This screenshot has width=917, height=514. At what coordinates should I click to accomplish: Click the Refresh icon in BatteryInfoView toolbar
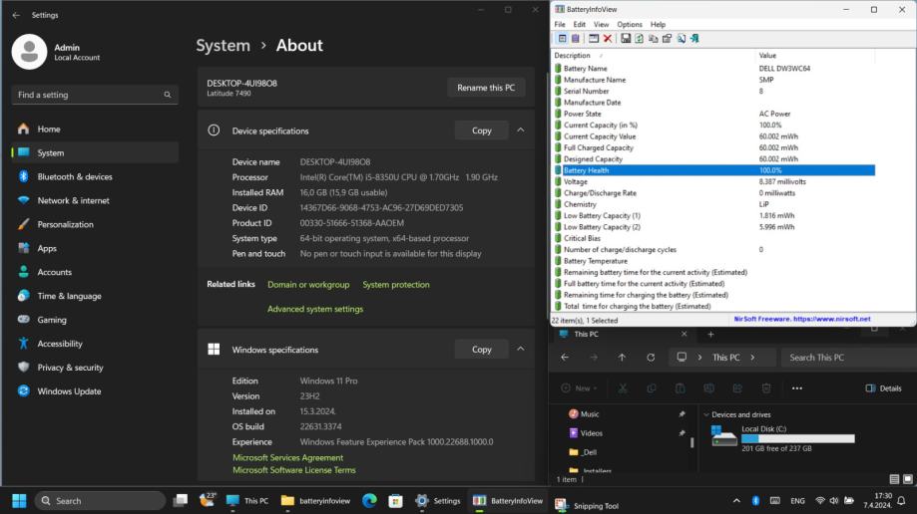639,38
